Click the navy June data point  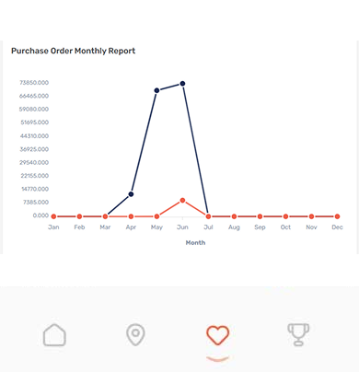point(182,84)
